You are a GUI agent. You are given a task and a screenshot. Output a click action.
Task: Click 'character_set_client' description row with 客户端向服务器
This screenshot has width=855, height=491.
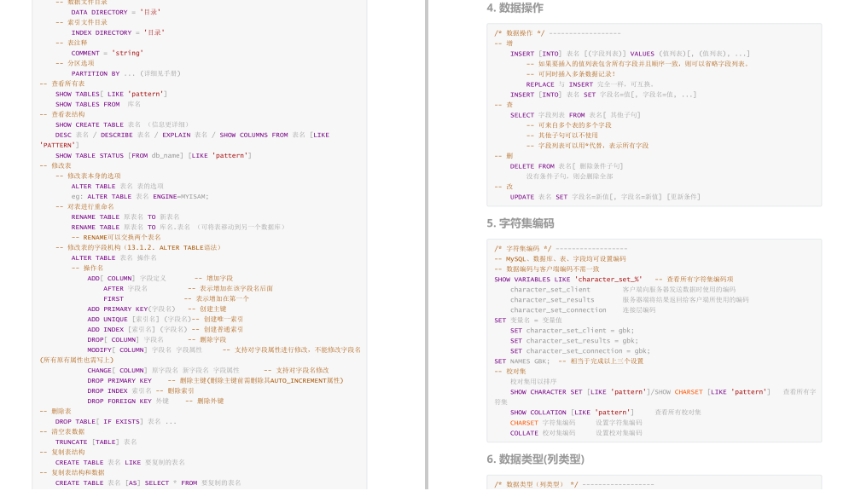click(623, 290)
